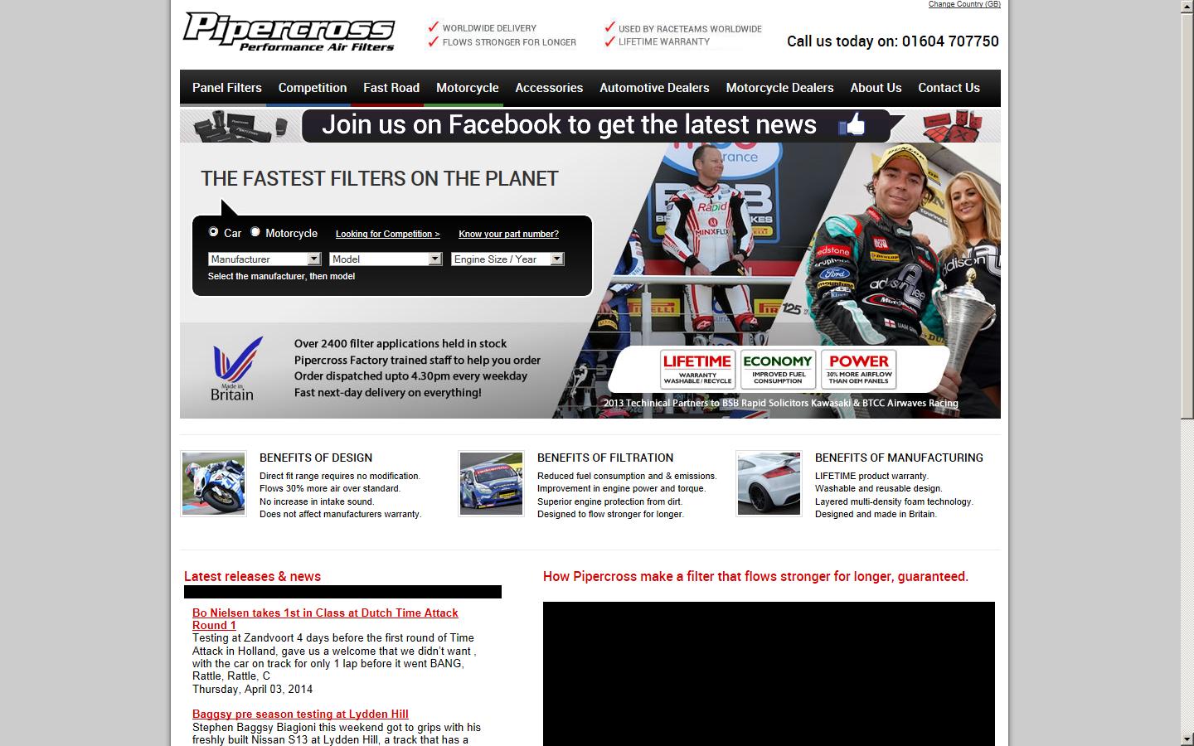
Task: Select the Motorcycle radio button
Action: click(255, 232)
